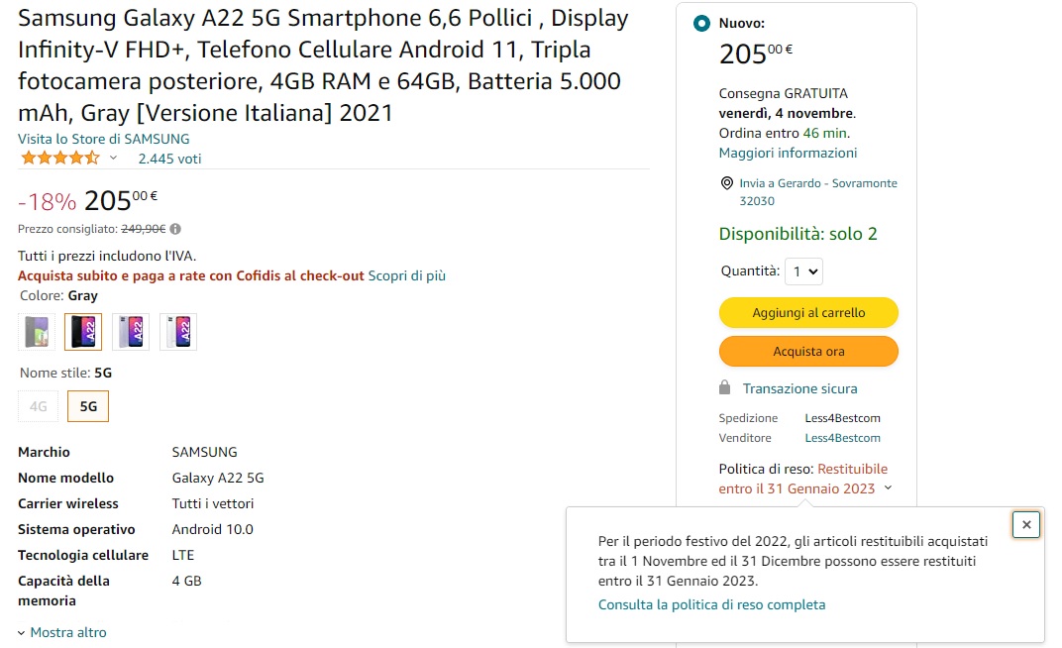Click the location pin delivery icon
1062x648 pixels.
pos(728,184)
